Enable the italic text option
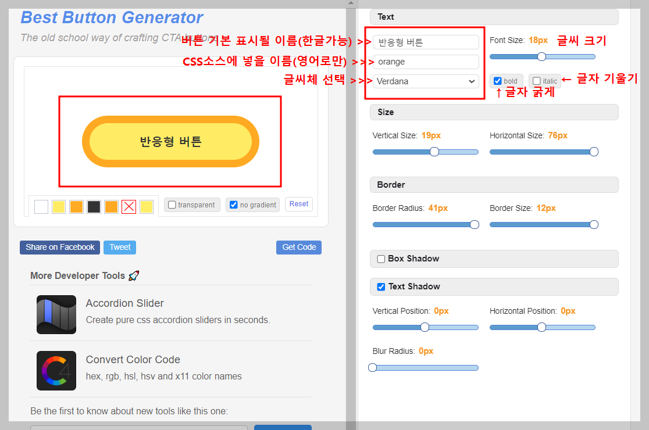This screenshot has width=649, height=430. coord(536,81)
